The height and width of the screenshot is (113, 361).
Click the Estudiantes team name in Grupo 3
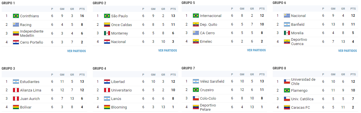(x=30, y=82)
